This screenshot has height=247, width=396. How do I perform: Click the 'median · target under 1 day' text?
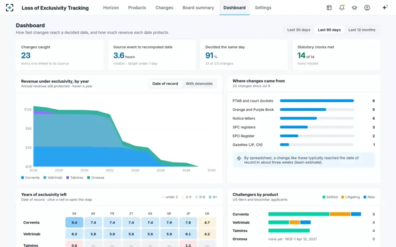coord(135,64)
